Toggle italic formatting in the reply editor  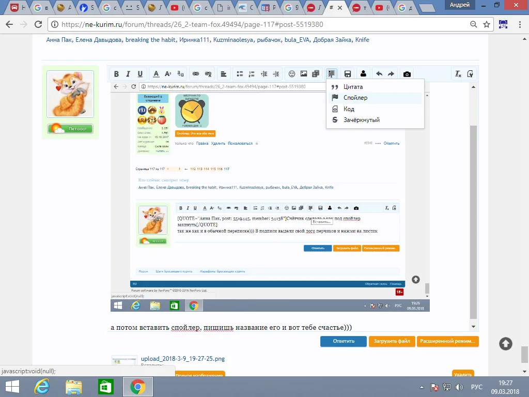tap(128, 74)
